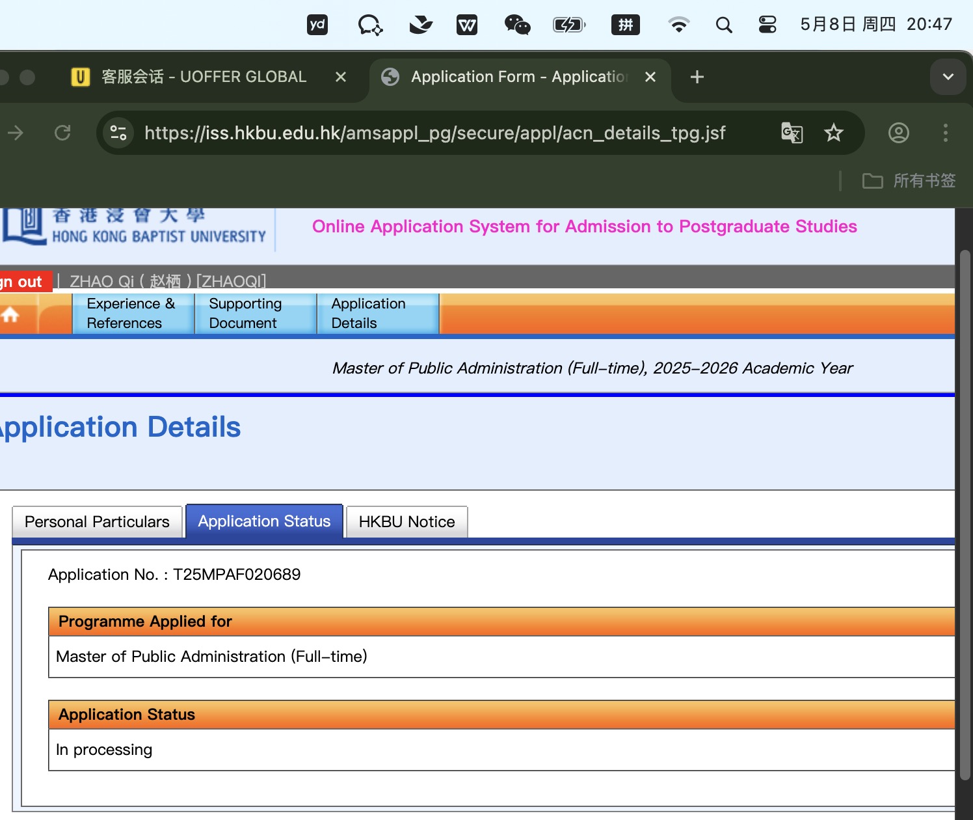Open Spotlight search in menu bar
The width and height of the screenshot is (973, 820).
pyautogui.click(x=723, y=25)
